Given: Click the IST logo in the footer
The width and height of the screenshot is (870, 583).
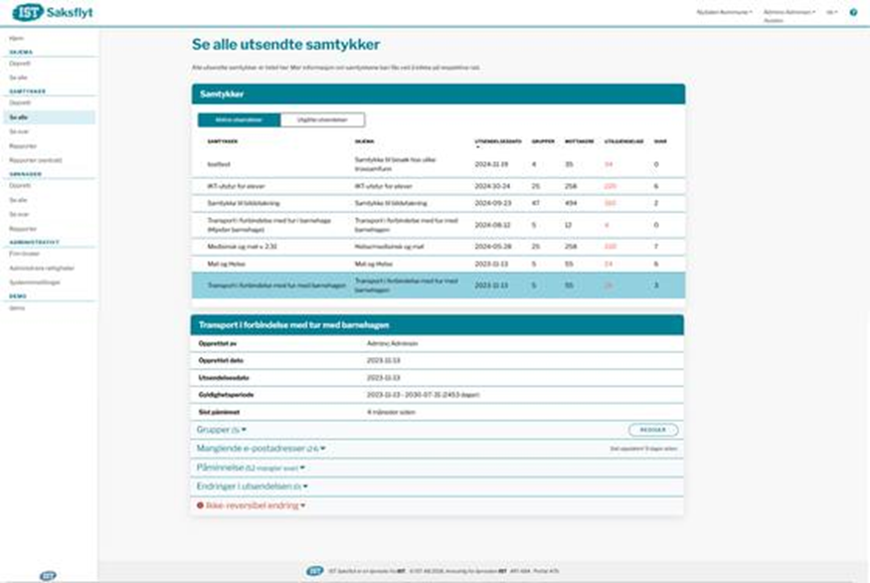Looking at the screenshot, I should click(x=314, y=571).
